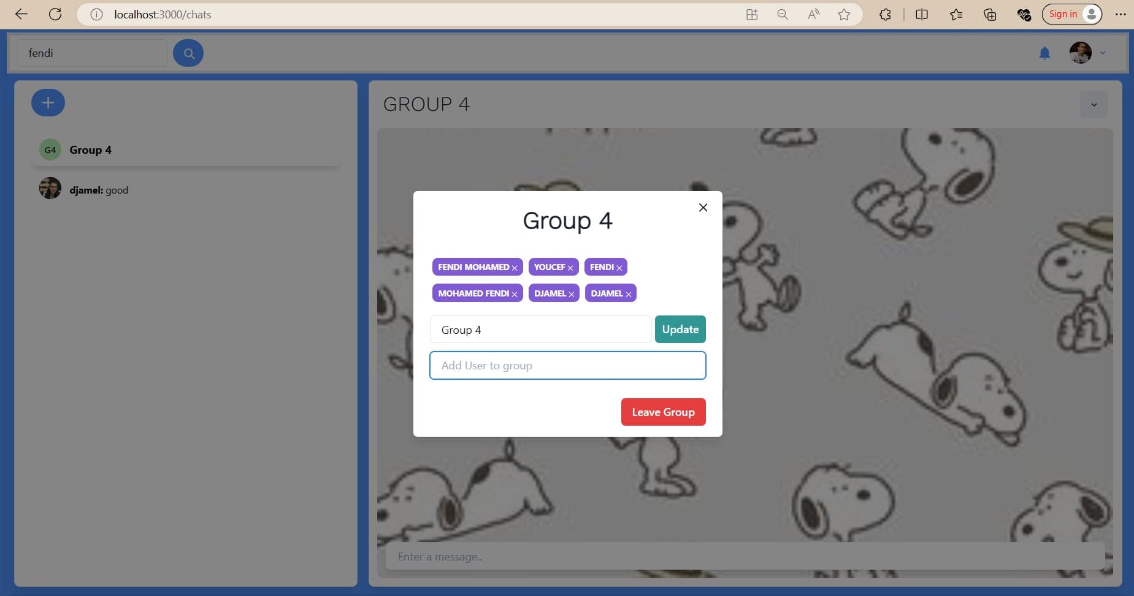Open notifications bell icon
The height and width of the screenshot is (596, 1134).
click(1044, 53)
